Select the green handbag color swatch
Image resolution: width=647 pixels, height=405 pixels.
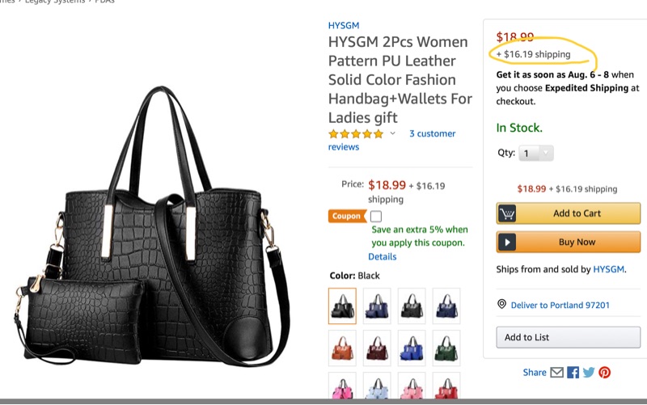click(446, 348)
